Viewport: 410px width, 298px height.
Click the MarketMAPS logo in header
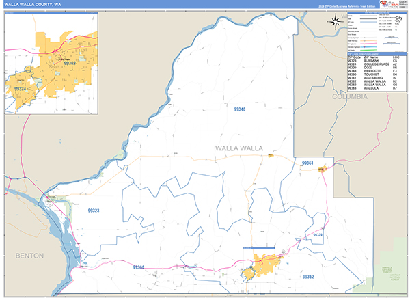(389, 4)
